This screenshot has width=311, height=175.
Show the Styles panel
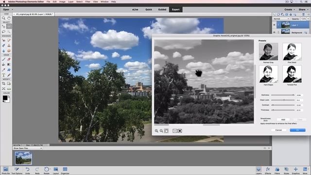(286, 170)
